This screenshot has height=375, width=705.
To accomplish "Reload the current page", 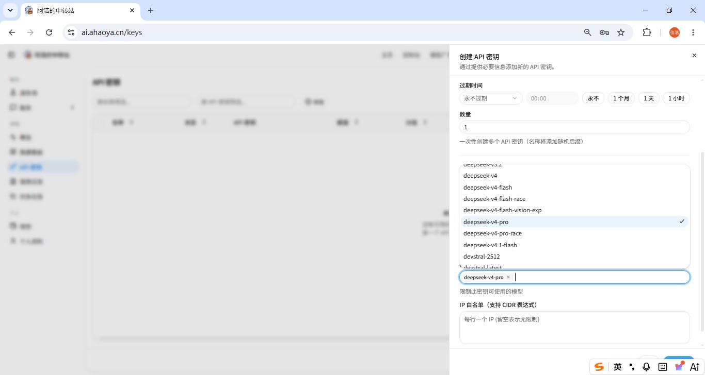I will [x=49, y=32].
